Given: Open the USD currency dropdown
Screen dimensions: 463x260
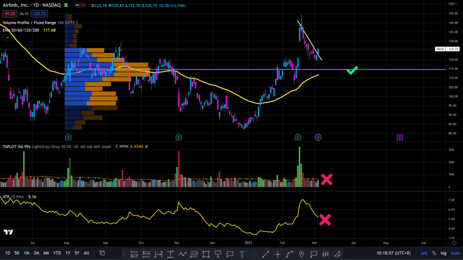Looking at the screenshot, I should pyautogui.click(x=452, y=4).
